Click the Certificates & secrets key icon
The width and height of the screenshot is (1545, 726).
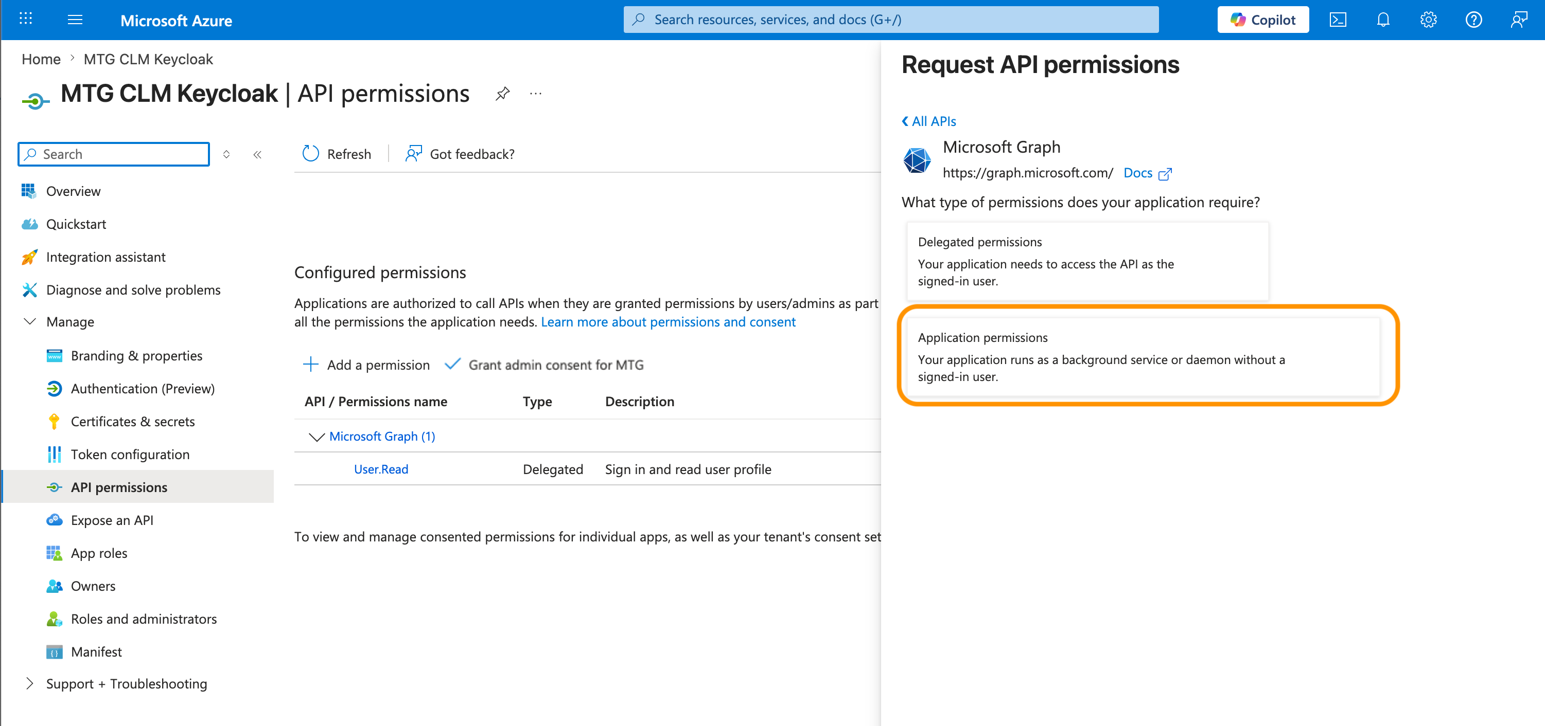coord(54,422)
